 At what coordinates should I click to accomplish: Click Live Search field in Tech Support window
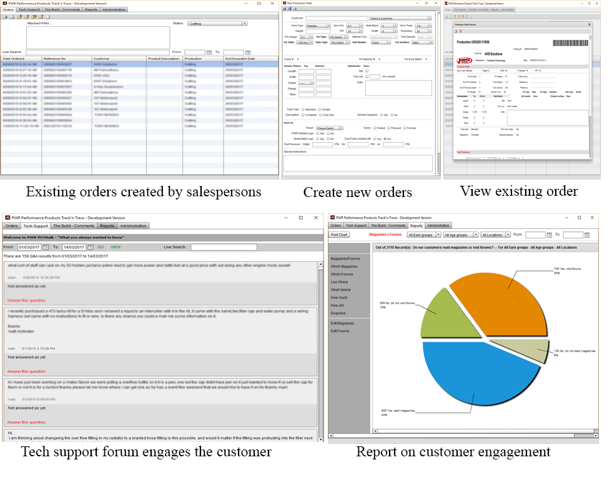coord(224,247)
